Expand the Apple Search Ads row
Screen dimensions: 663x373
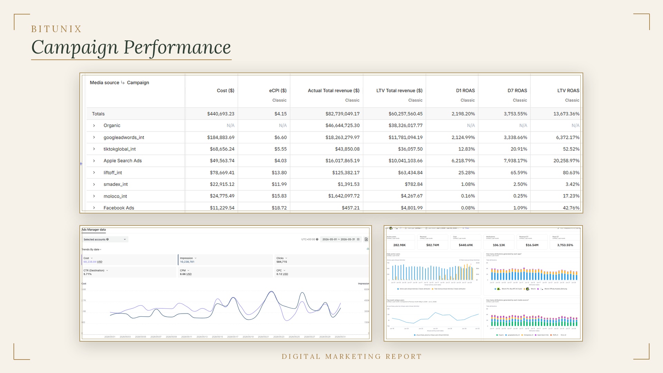[x=94, y=161]
